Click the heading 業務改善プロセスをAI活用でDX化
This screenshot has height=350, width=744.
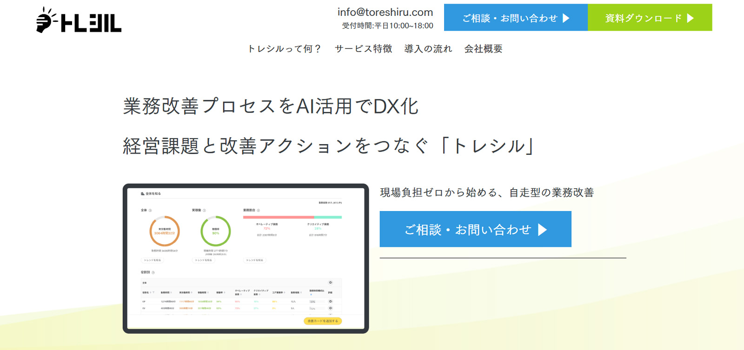[271, 106]
